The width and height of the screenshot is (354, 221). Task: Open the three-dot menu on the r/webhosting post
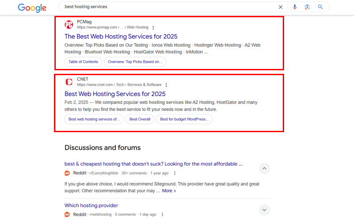(x=162, y=214)
